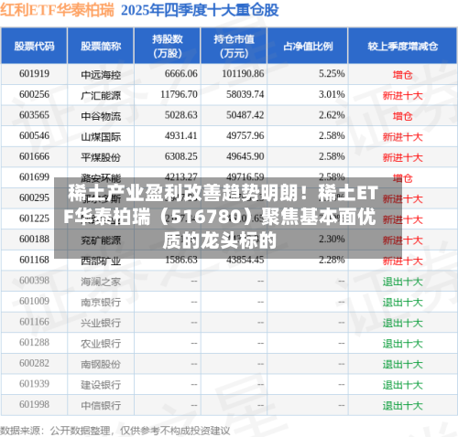This screenshot has height=437, width=458.
Task: Select the 较上季度增减仓 column header
Action: (402, 46)
